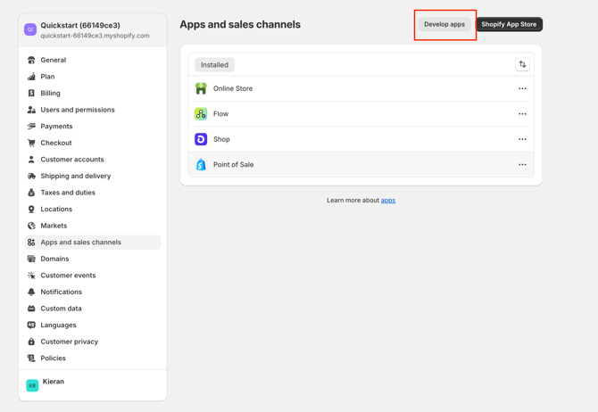
Task: Click the Online Store app icon
Action: click(x=201, y=88)
